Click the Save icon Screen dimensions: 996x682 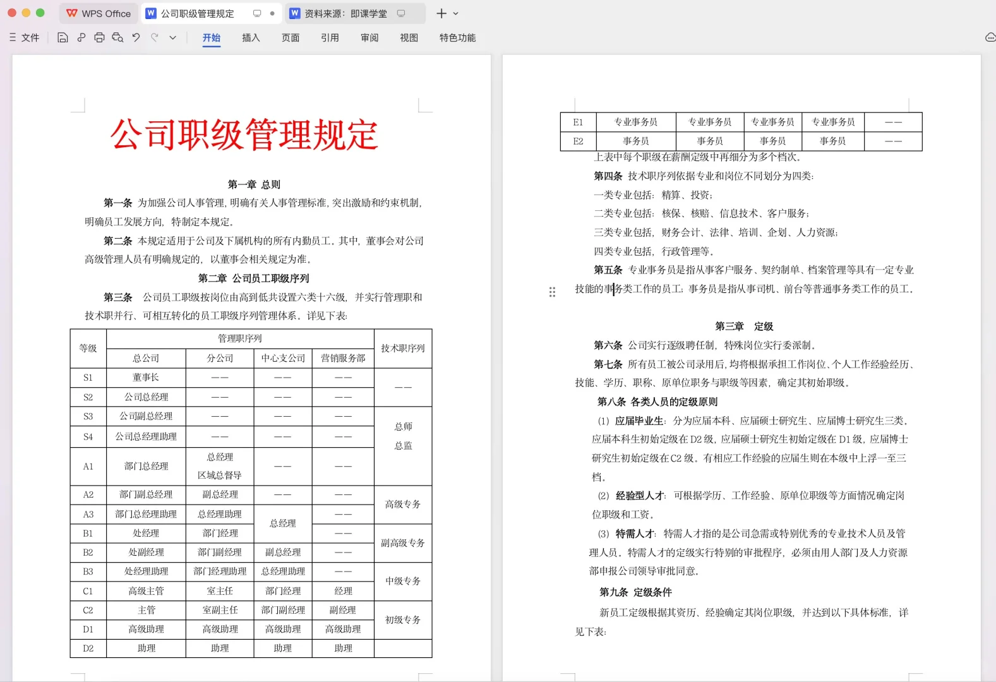point(63,38)
